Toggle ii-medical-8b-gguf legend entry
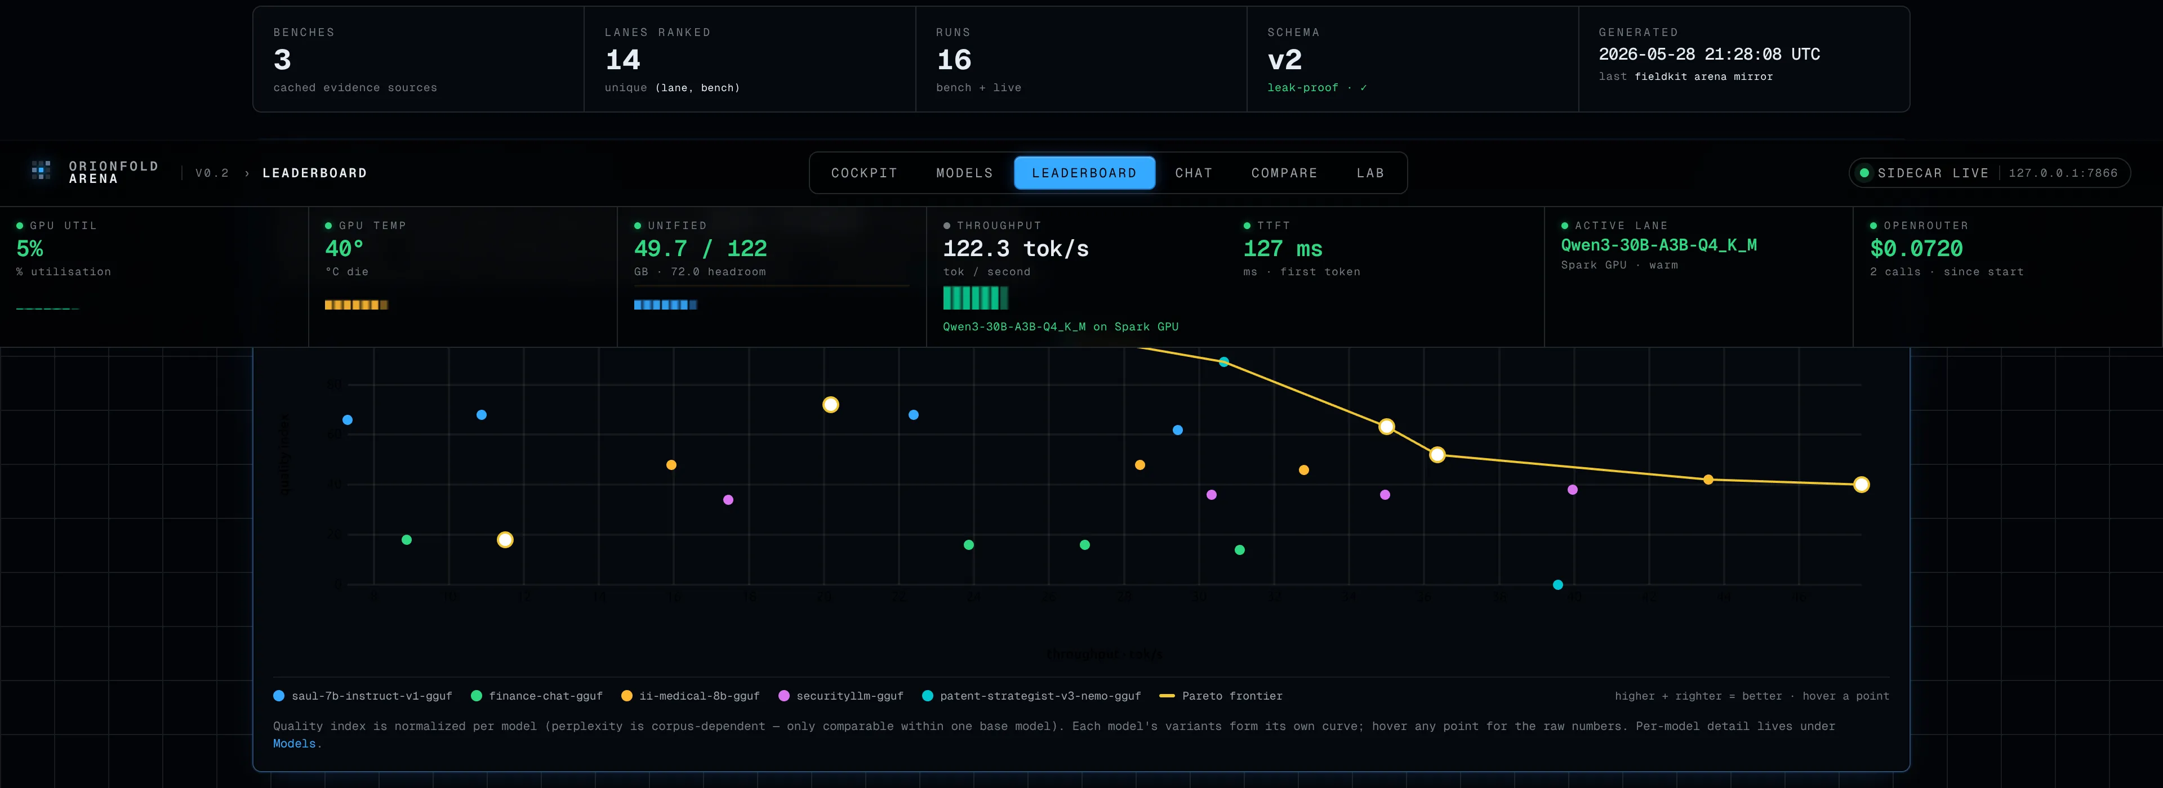 click(x=690, y=696)
